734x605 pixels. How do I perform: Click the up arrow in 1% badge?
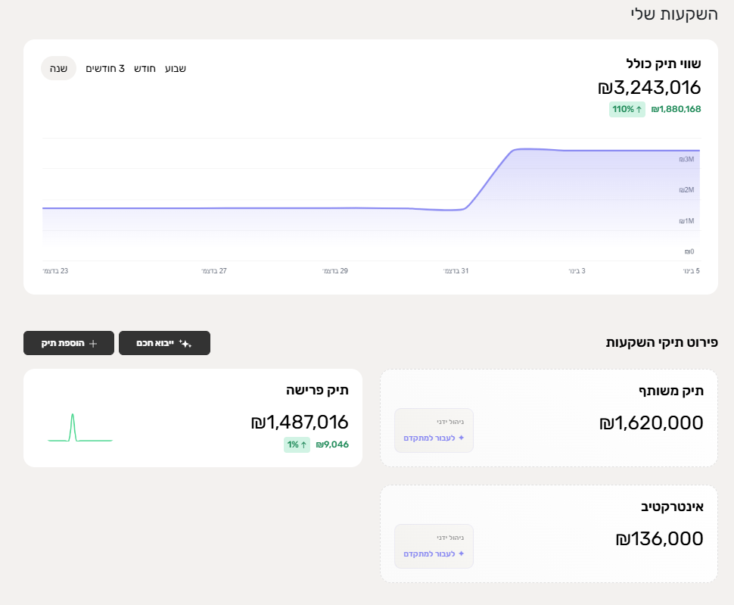point(303,444)
